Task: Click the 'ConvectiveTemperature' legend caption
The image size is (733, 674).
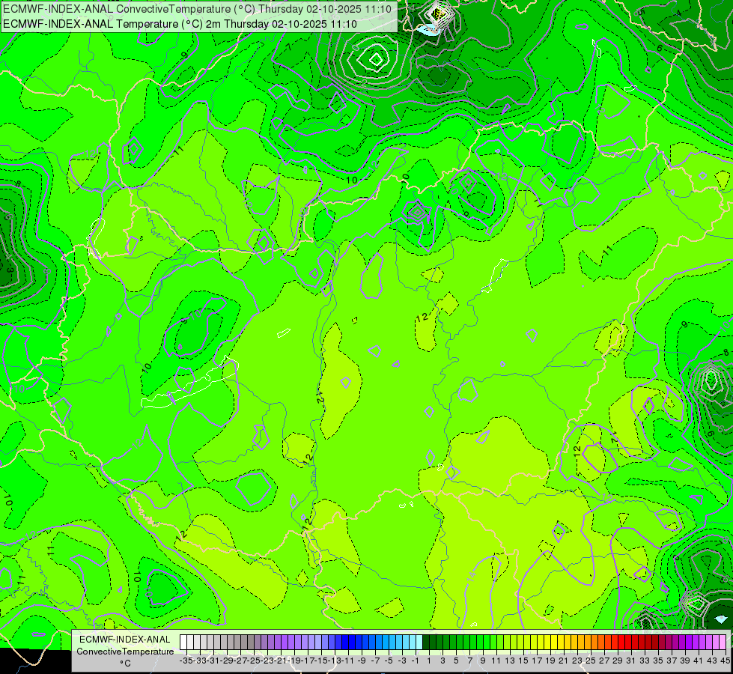Action: (125, 652)
